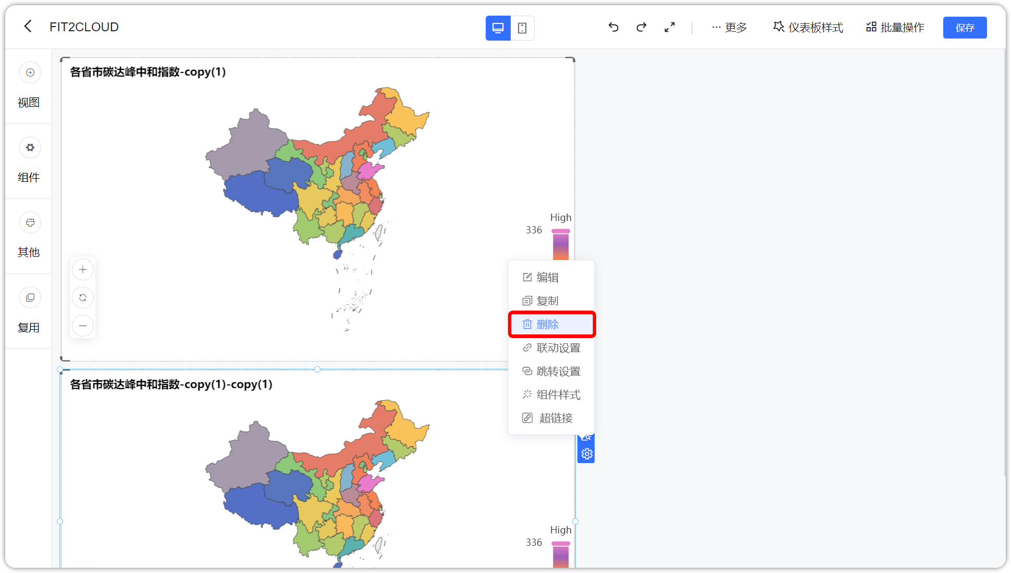Adjust the top map legend high handle
Viewport: 1011px width, 573px height.
561,231
